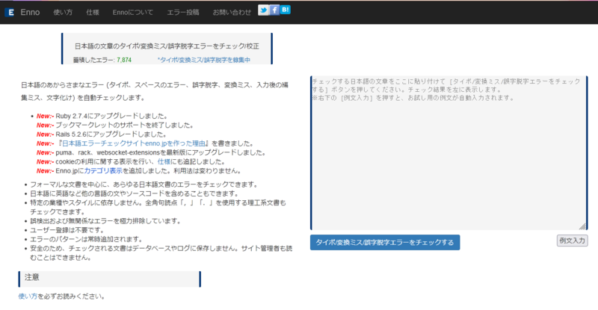Image resolution: width=598 pixels, height=310 pixels.
Task: Click タイポ/変換ミス/誤字脱字エラーをチェックする button
Action: click(385, 243)
